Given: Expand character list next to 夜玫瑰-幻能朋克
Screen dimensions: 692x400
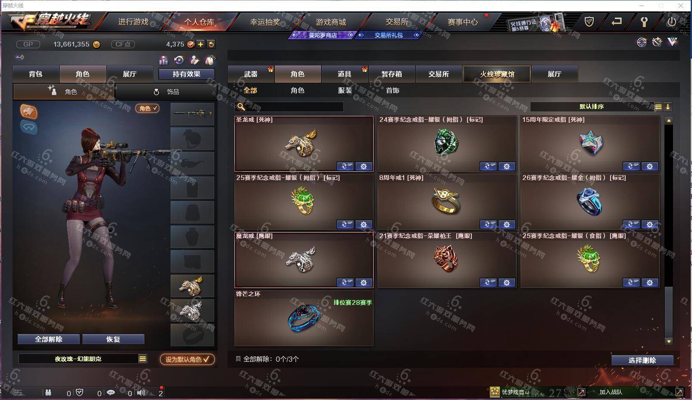Looking at the screenshot, I should point(143,359).
